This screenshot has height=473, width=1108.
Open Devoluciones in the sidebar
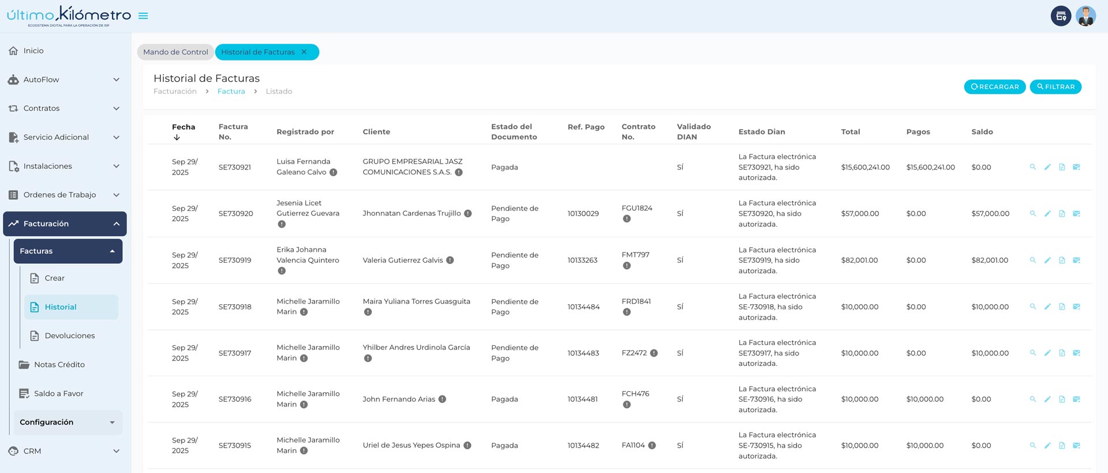(x=69, y=336)
